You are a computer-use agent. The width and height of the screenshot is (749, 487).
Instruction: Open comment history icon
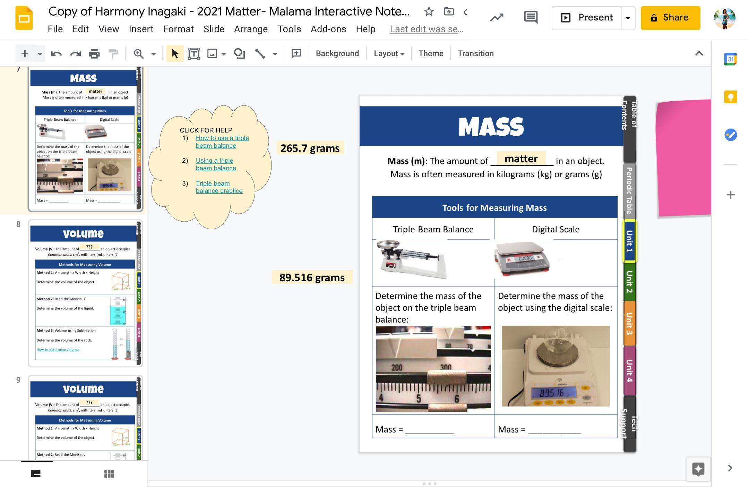point(531,17)
